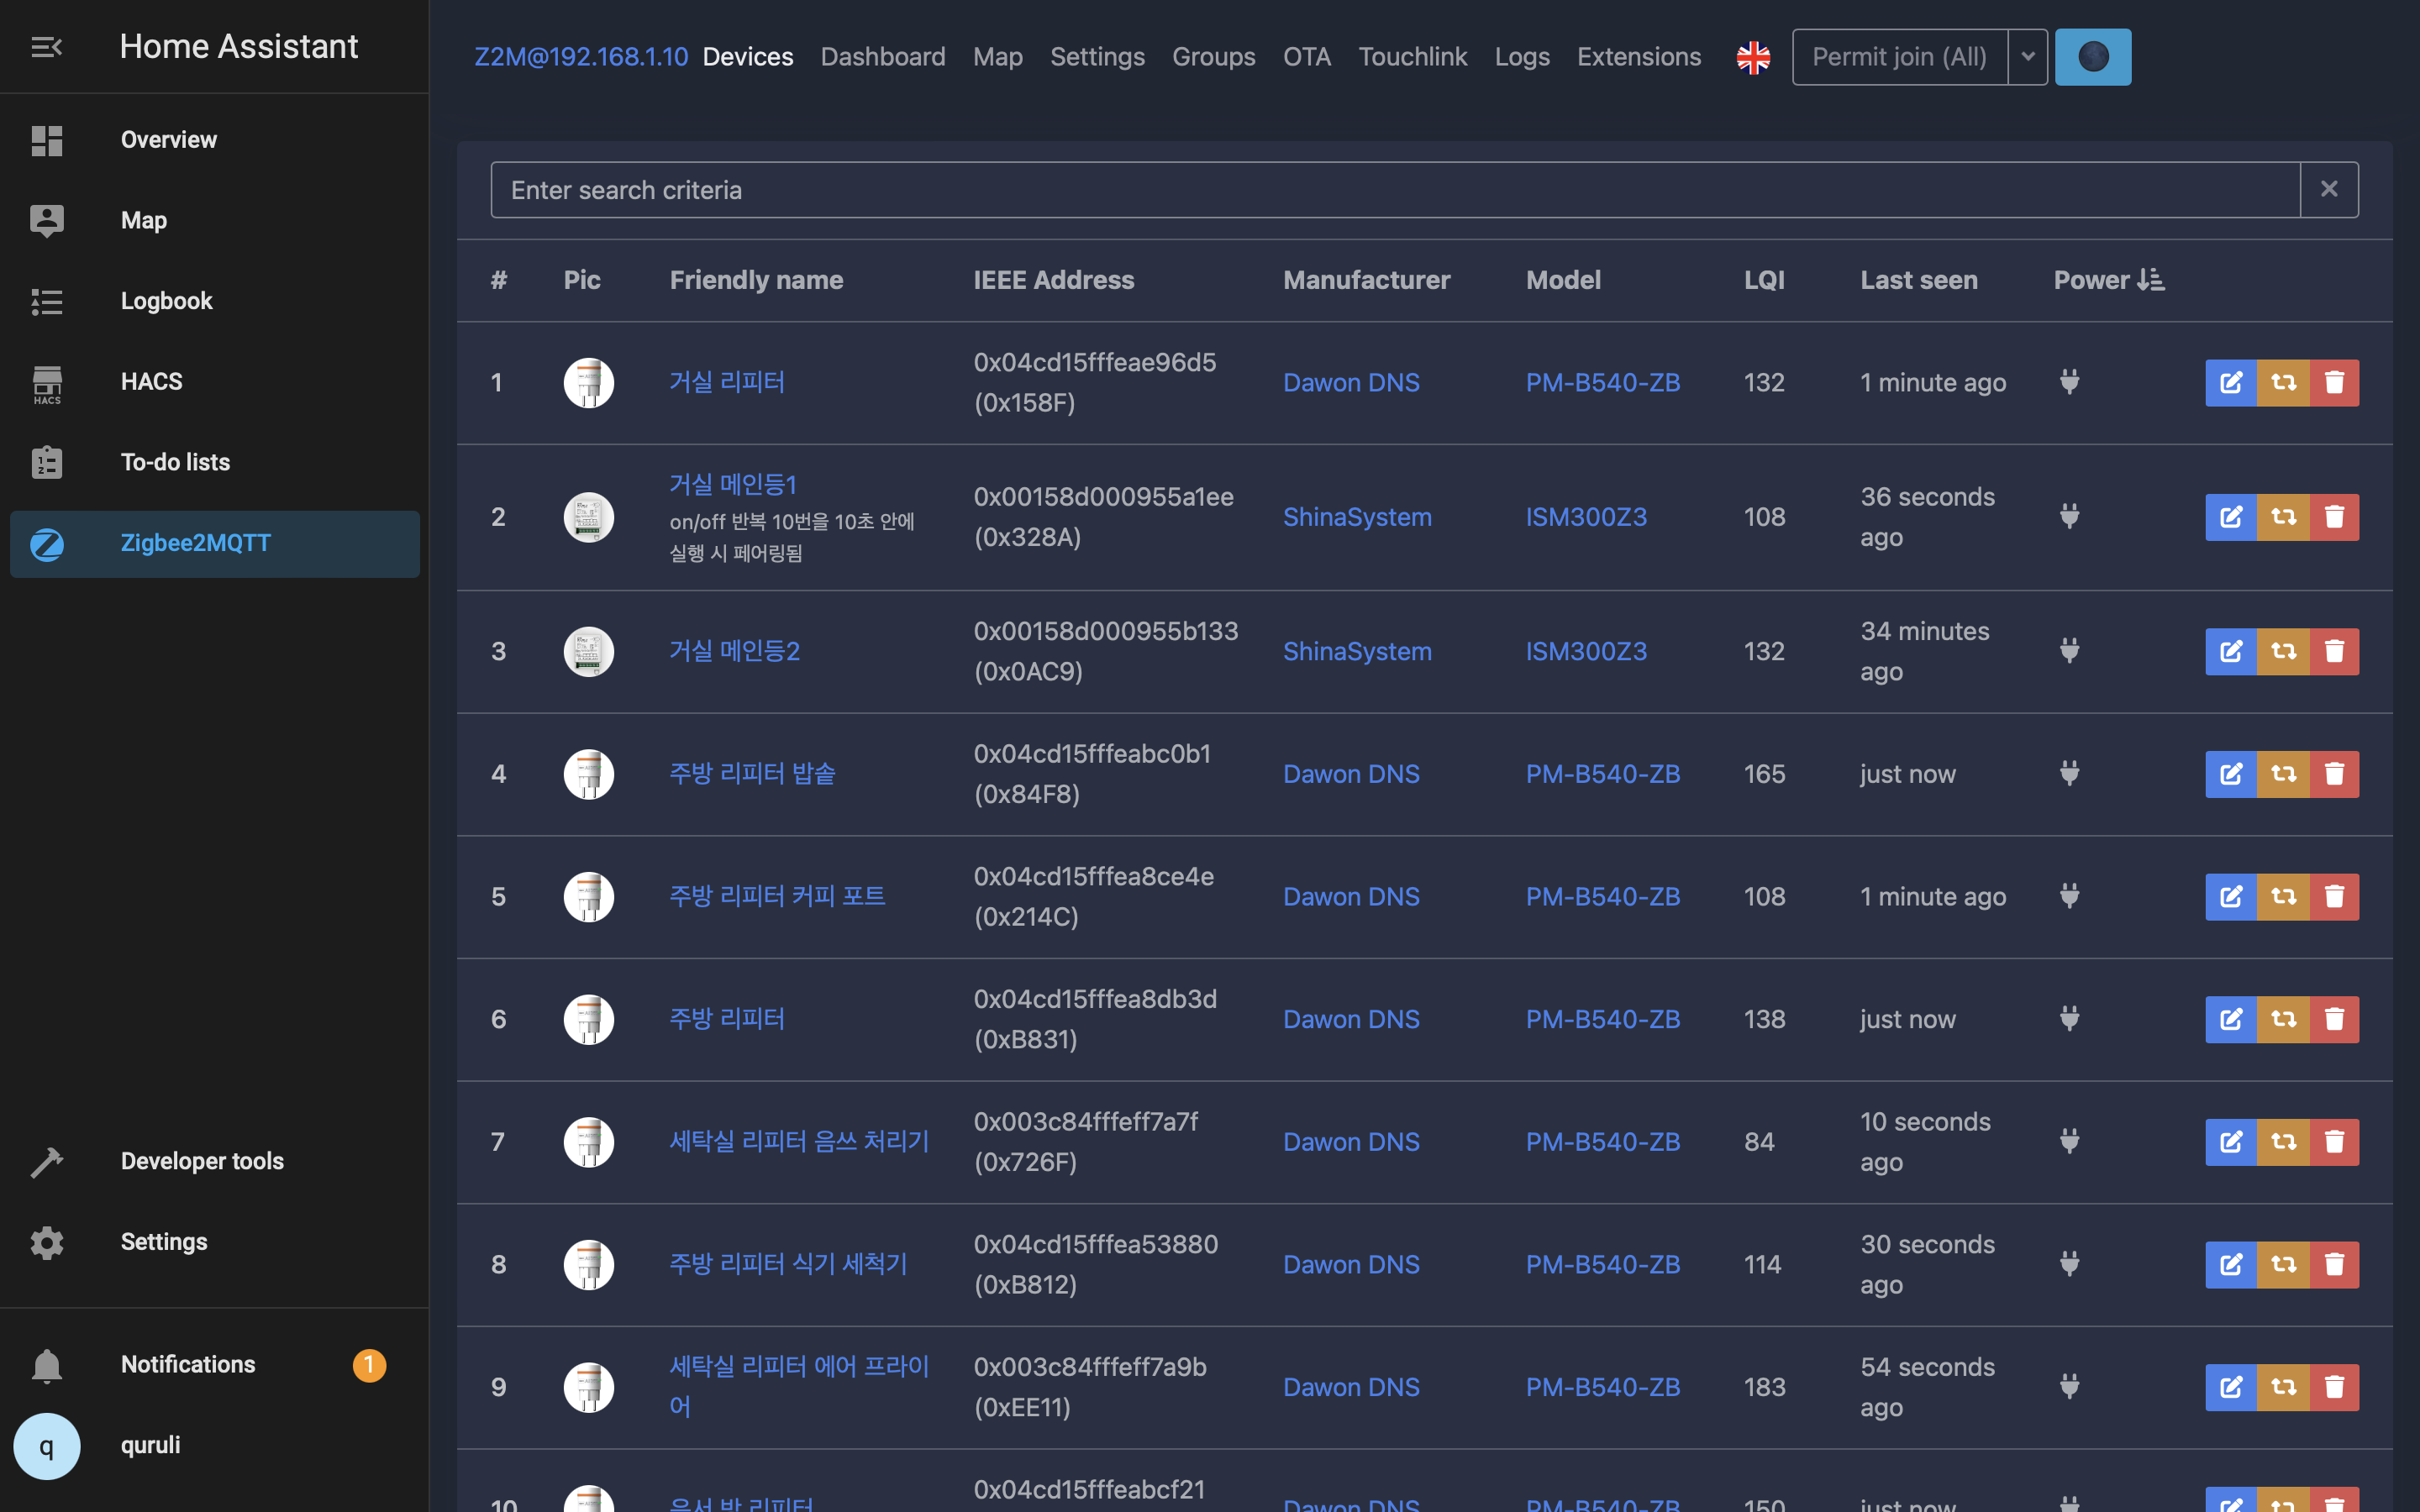The height and width of the screenshot is (1512, 2420).
Task: Collapse the Home Assistant sidebar menu icon
Action: pyautogui.click(x=46, y=47)
